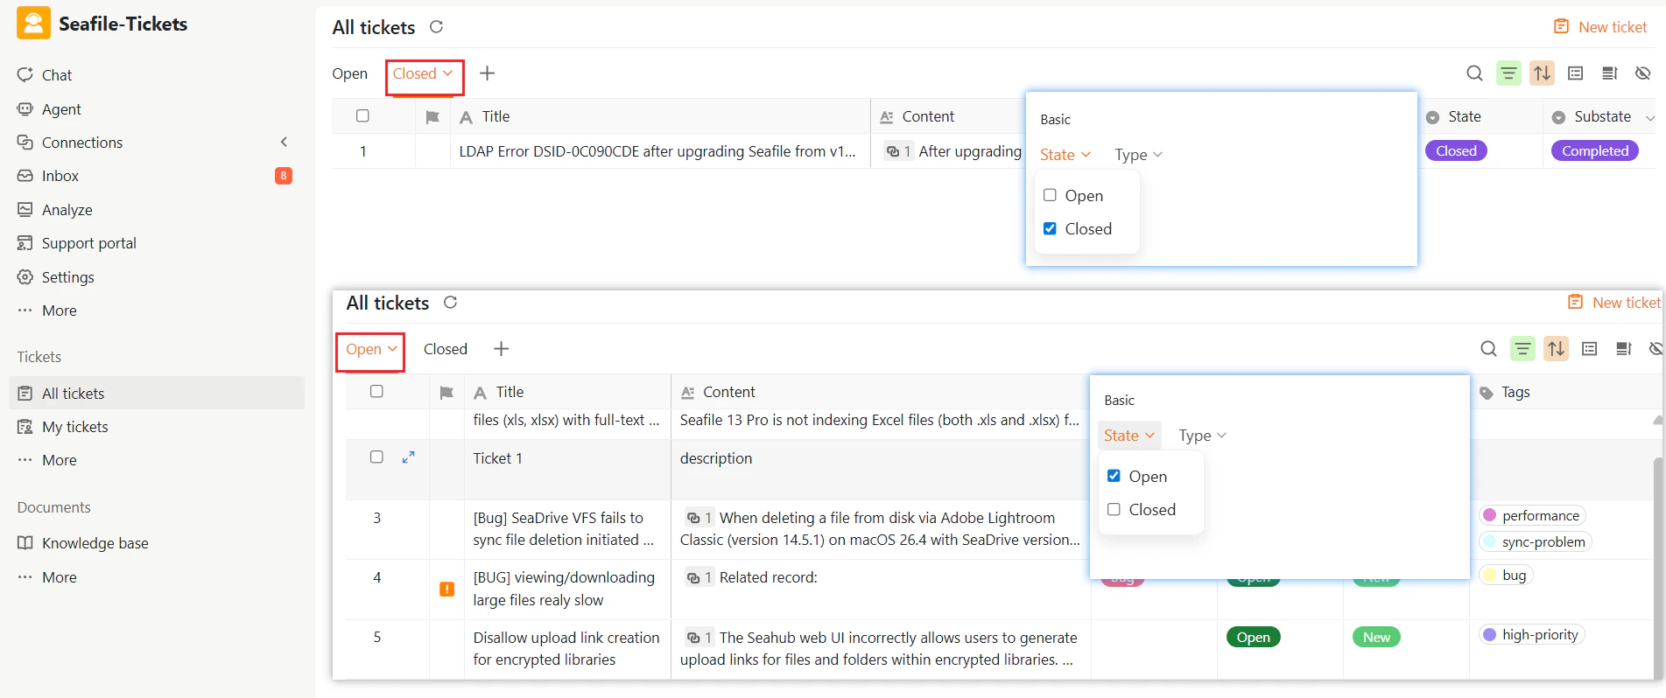Click the sort icon in upper toolbar
This screenshot has height=698, width=1666.
tap(1543, 73)
